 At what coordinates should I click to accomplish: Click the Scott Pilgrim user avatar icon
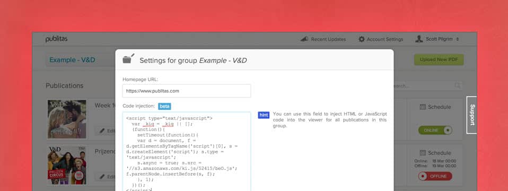[419, 39]
